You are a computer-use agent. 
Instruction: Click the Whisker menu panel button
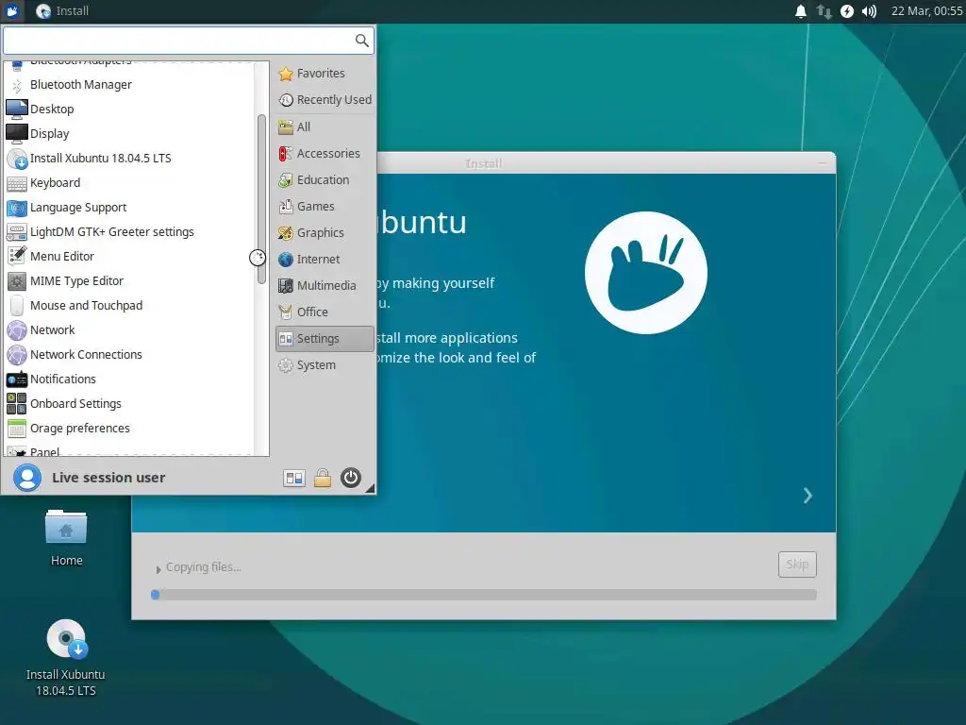11,11
